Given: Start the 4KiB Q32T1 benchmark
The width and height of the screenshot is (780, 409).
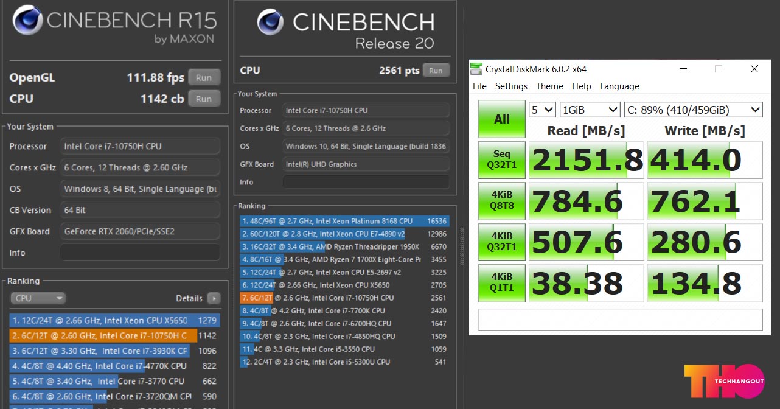Looking at the screenshot, I should click(x=502, y=242).
